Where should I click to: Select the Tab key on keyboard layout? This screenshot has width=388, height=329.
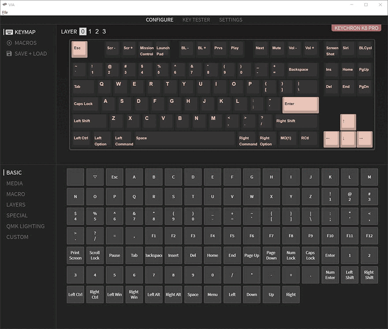(83, 88)
